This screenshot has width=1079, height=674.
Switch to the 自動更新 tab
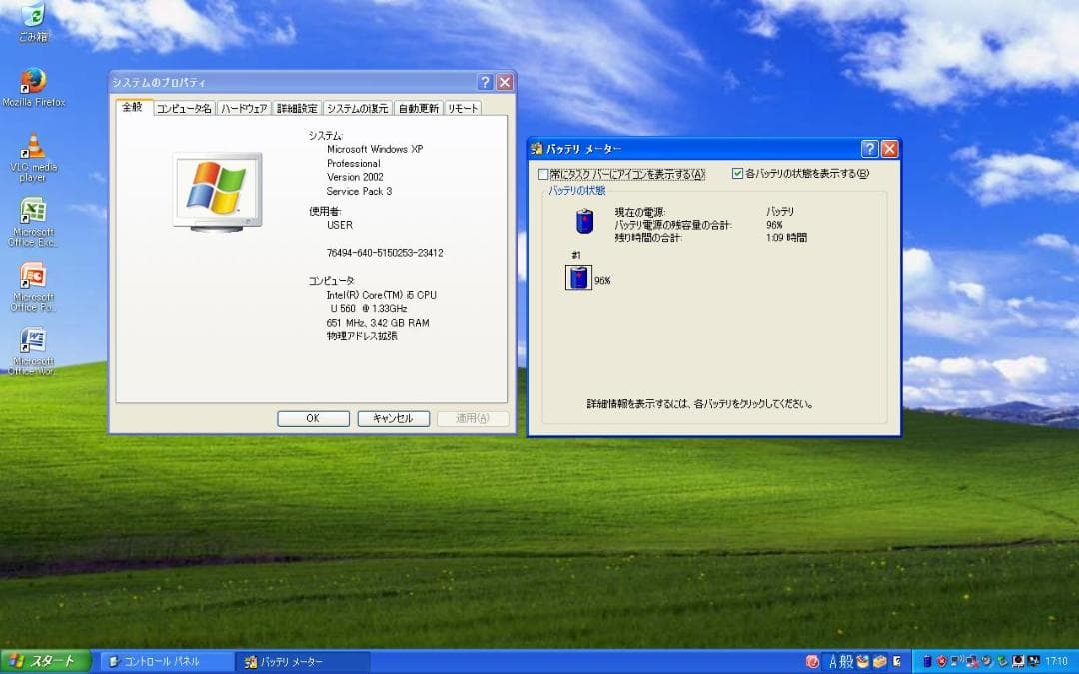pyautogui.click(x=419, y=108)
